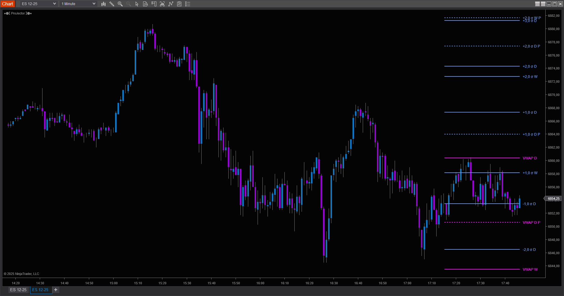
Task: Open the Data Series settings
Action: (x=162, y=4)
